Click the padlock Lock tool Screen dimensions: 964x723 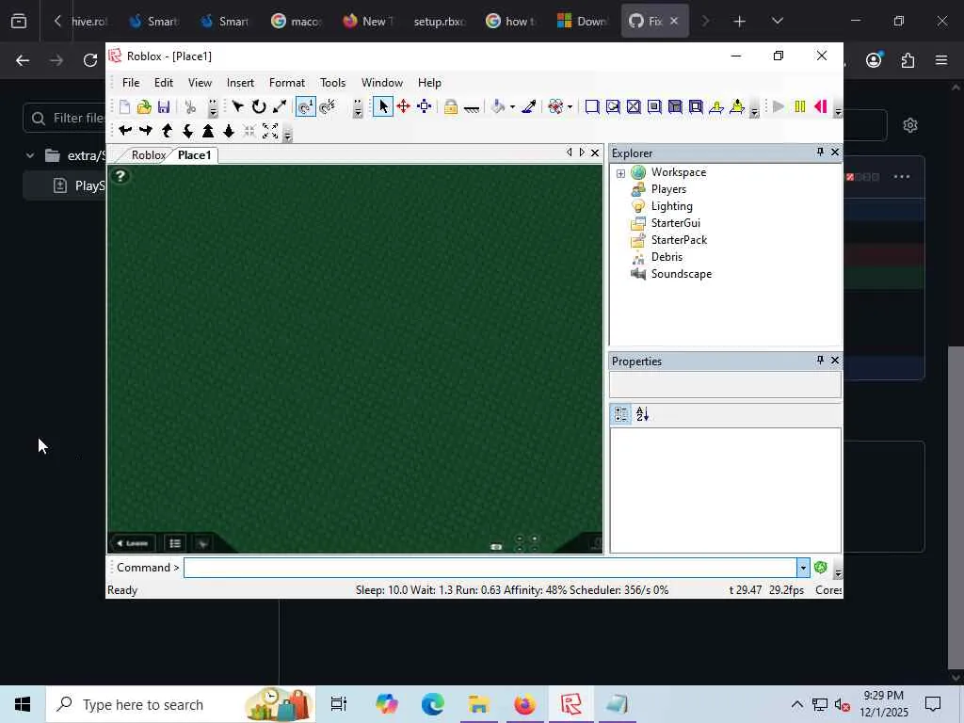coord(451,107)
